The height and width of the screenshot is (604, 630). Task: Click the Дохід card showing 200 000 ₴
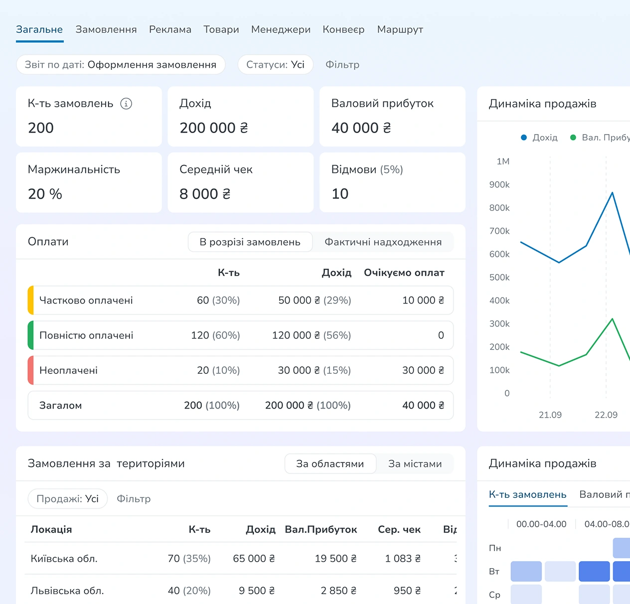point(241,117)
